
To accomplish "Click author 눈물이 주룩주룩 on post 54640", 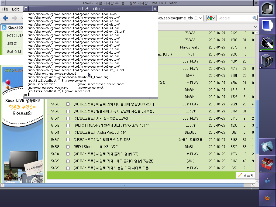I will coord(191,140).
